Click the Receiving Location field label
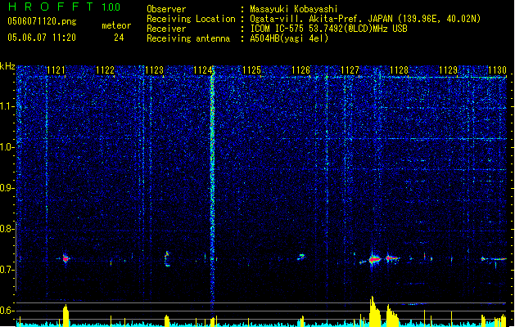The height and width of the screenshot is (327, 515). pos(191,19)
